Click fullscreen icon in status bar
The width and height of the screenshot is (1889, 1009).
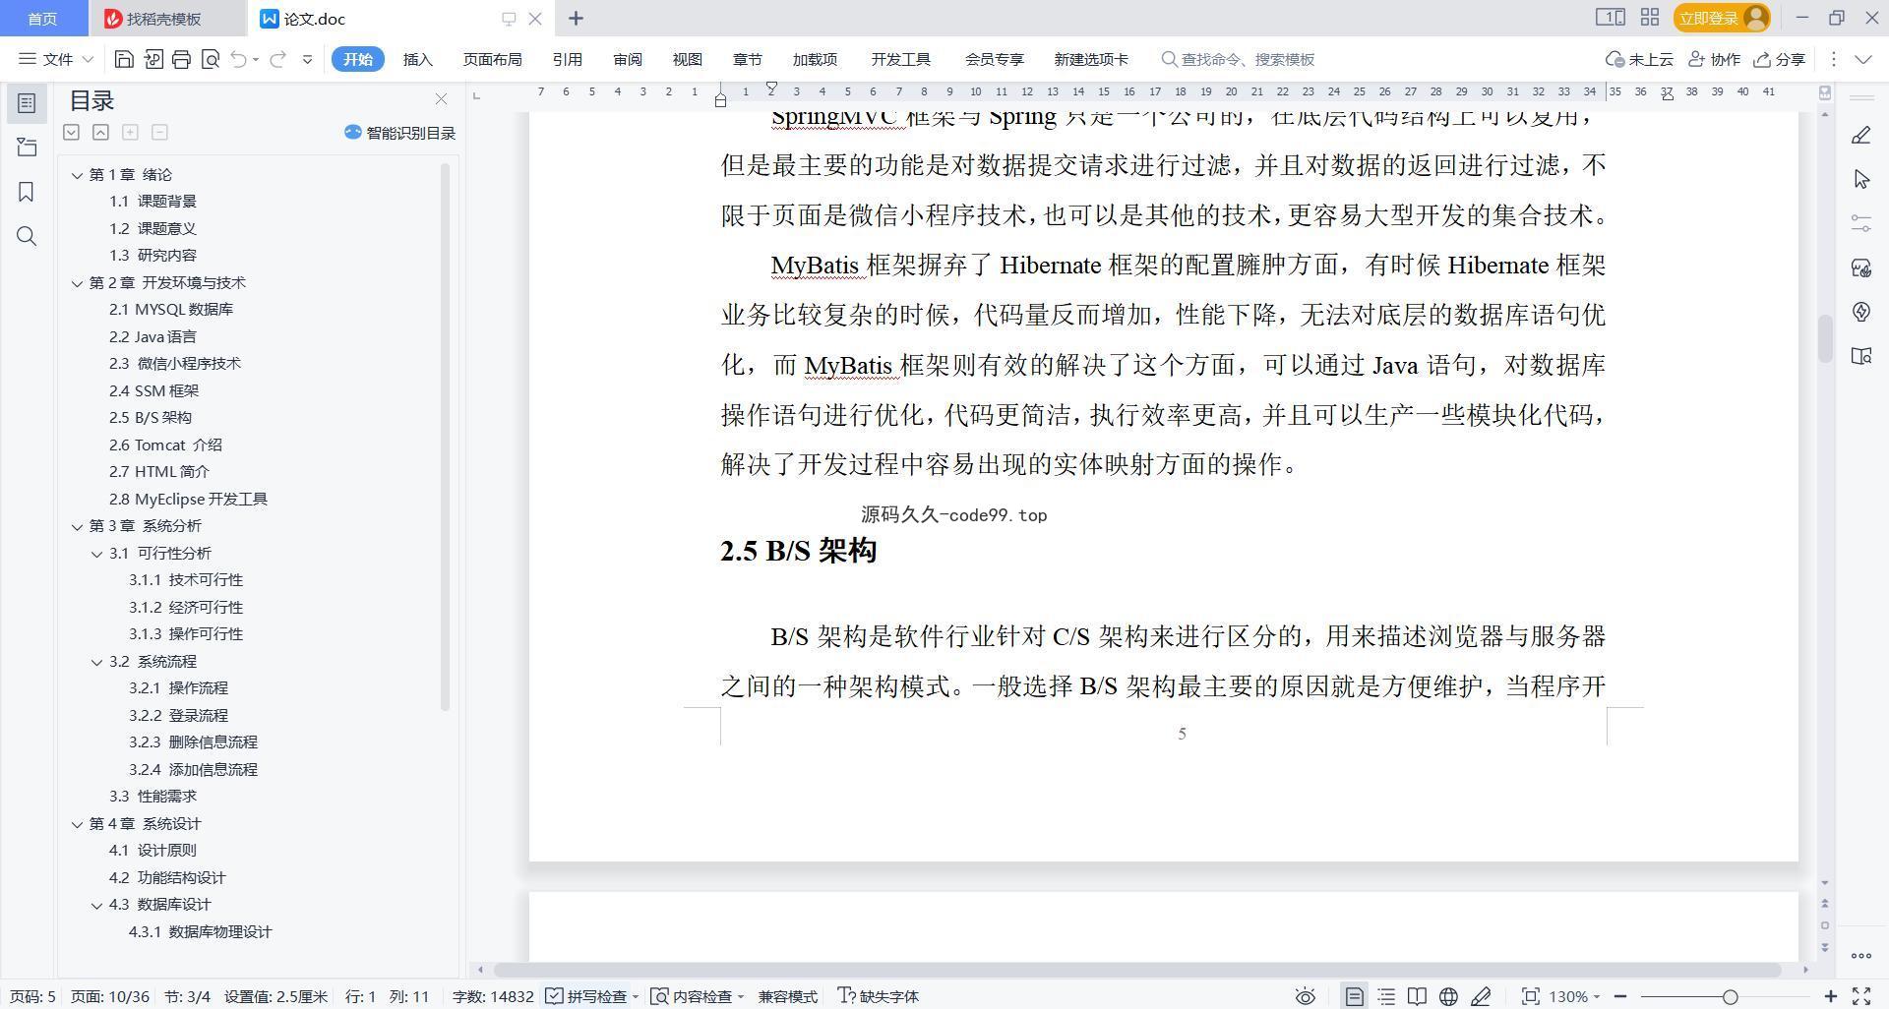[1861, 996]
